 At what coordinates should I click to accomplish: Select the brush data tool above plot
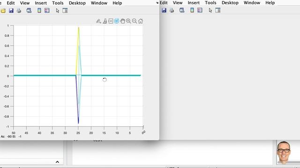[105, 21]
